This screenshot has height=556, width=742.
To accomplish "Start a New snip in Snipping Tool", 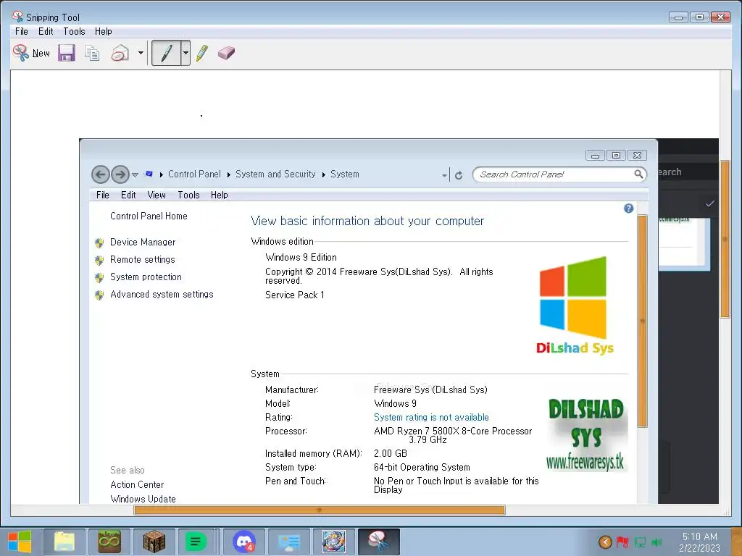I will point(32,53).
